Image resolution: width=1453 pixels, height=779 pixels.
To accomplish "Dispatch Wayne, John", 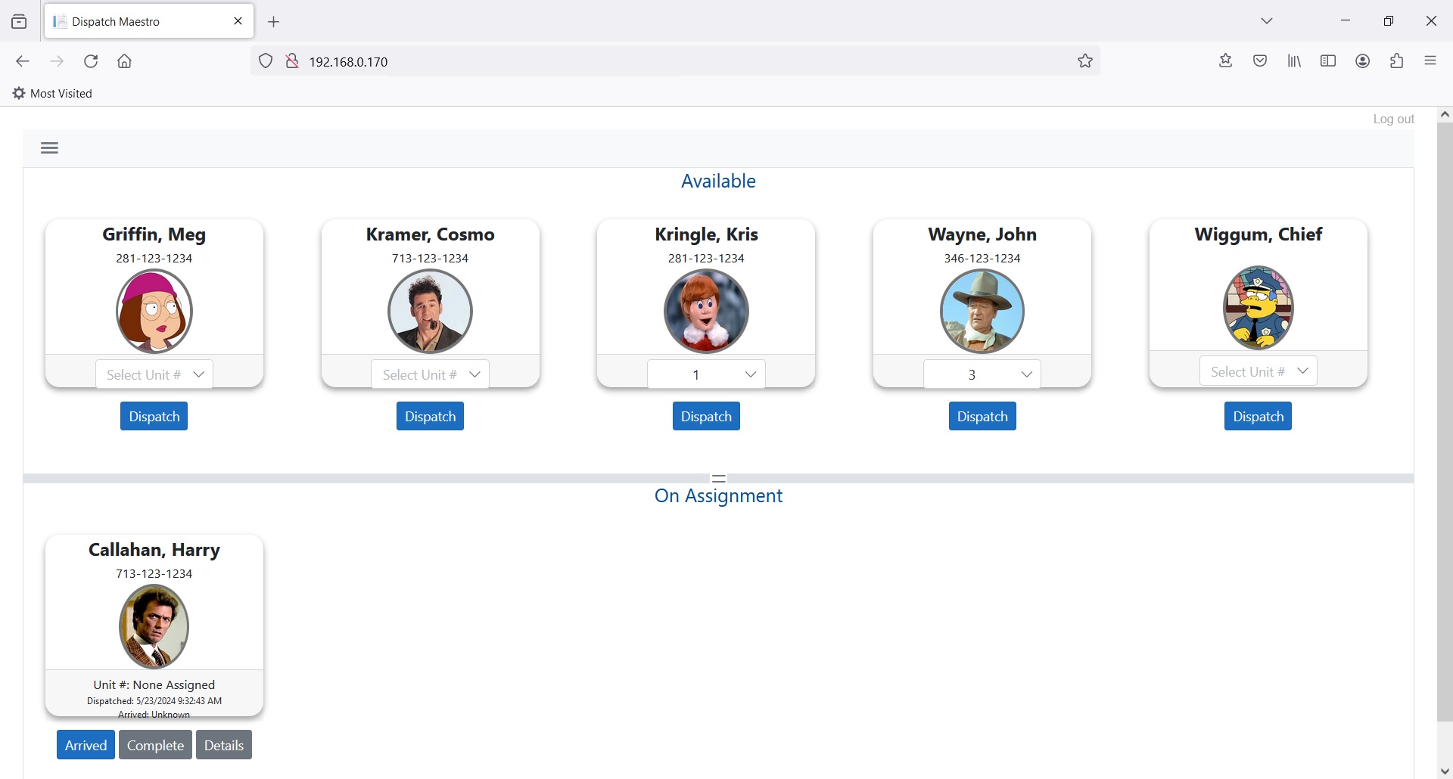I will (x=982, y=417).
